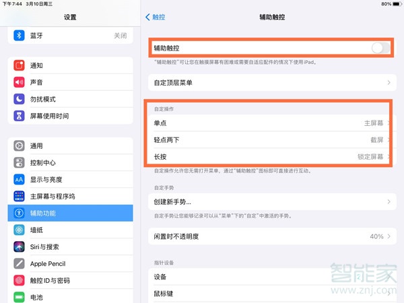This screenshot has height=303, width=404.
Task: Tap 创建新手势 to create gesture
Action: (269, 202)
